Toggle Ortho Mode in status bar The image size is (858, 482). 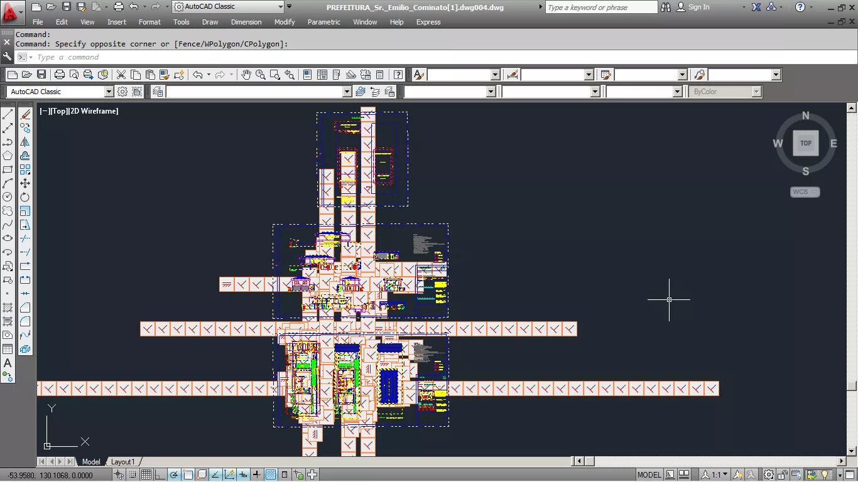(160, 474)
